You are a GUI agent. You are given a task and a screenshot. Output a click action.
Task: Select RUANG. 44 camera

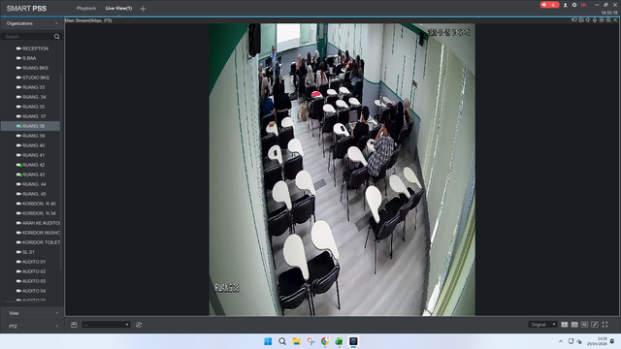click(x=31, y=184)
